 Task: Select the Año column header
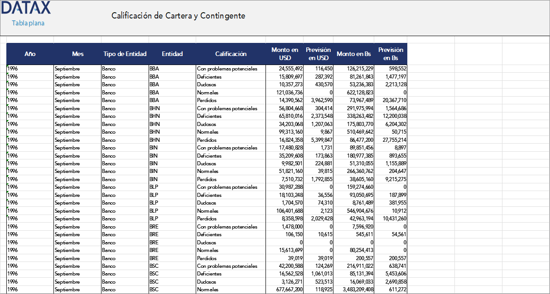click(30, 53)
